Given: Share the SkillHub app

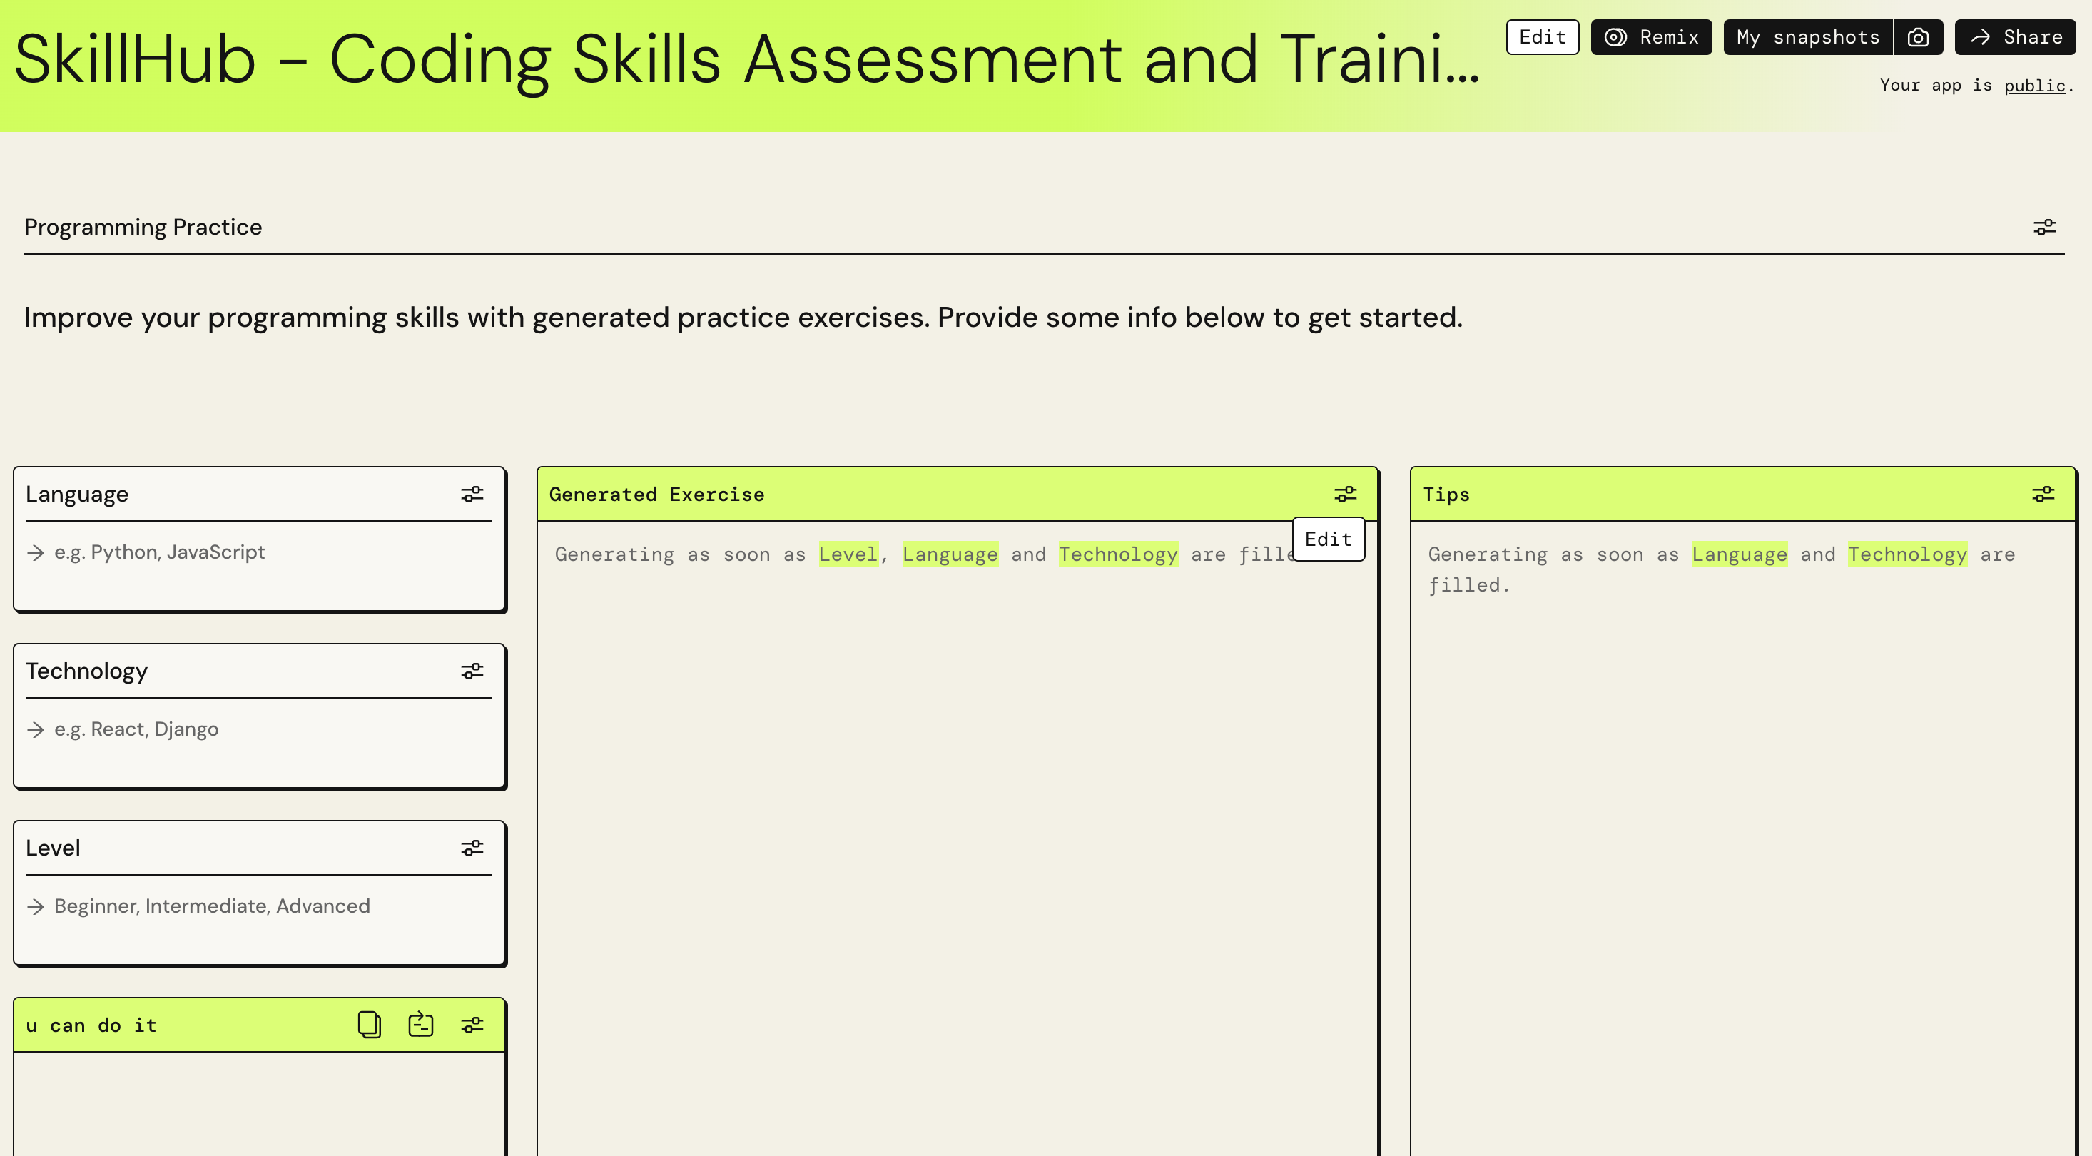Looking at the screenshot, I should pos(2014,36).
